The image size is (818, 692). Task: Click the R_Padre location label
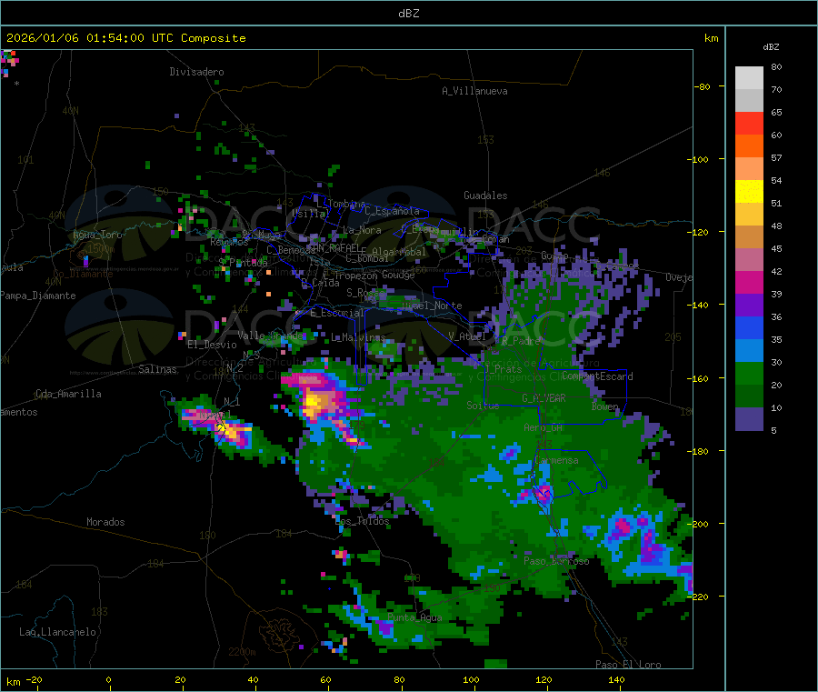tap(521, 341)
